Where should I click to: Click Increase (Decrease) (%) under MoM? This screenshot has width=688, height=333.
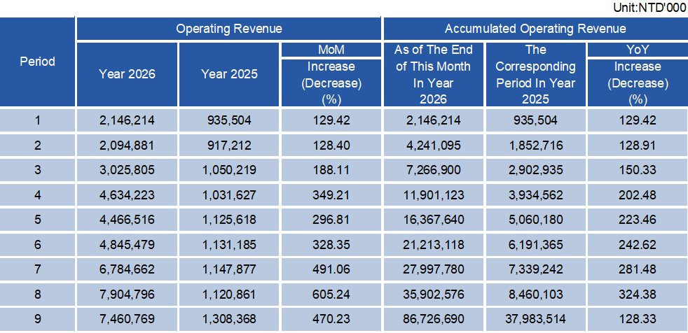pos(331,83)
